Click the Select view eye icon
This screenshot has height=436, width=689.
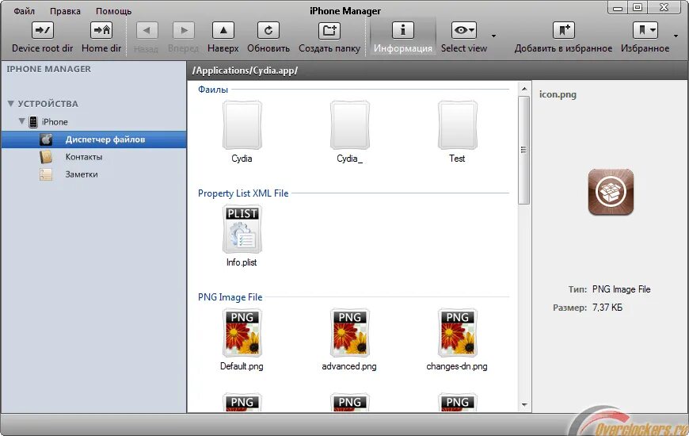pyautogui.click(x=463, y=30)
